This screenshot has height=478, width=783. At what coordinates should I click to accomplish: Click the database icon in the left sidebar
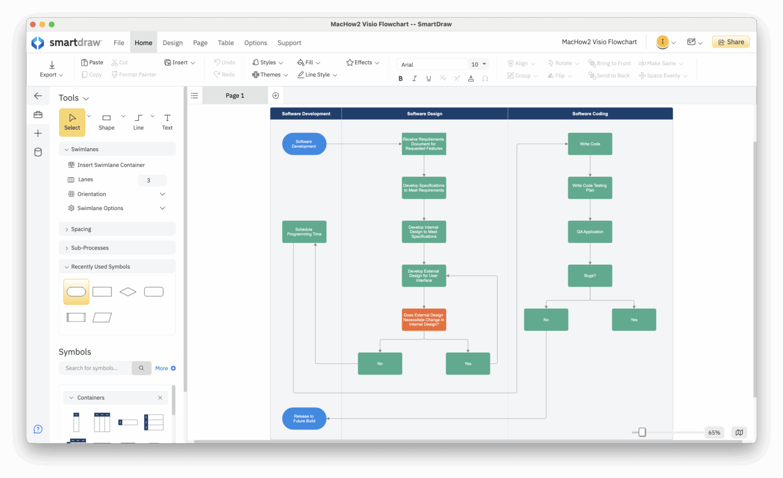(x=38, y=152)
